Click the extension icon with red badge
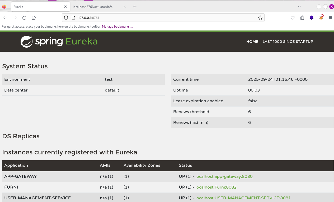The height and width of the screenshot is (202, 334). (x=321, y=17)
